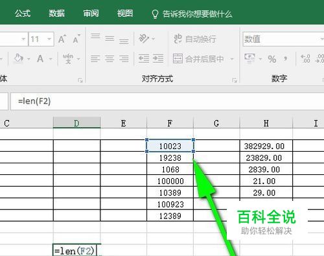The height and width of the screenshot is (256, 324).
Task: Select cell containing 100000
Action: click(x=170, y=181)
